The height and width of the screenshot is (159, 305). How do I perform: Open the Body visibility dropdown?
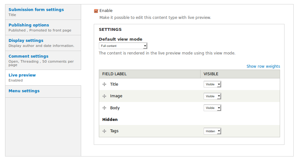coord(212,108)
